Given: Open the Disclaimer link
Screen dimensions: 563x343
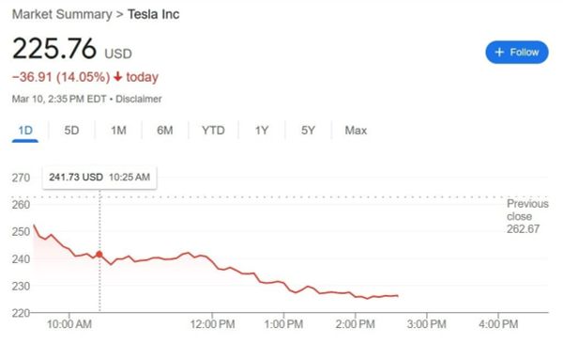Looking at the screenshot, I should click(139, 99).
